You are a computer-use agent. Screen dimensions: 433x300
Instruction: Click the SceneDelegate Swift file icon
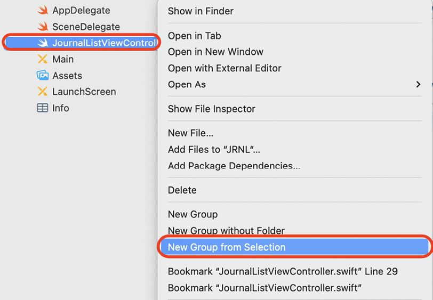(43, 27)
